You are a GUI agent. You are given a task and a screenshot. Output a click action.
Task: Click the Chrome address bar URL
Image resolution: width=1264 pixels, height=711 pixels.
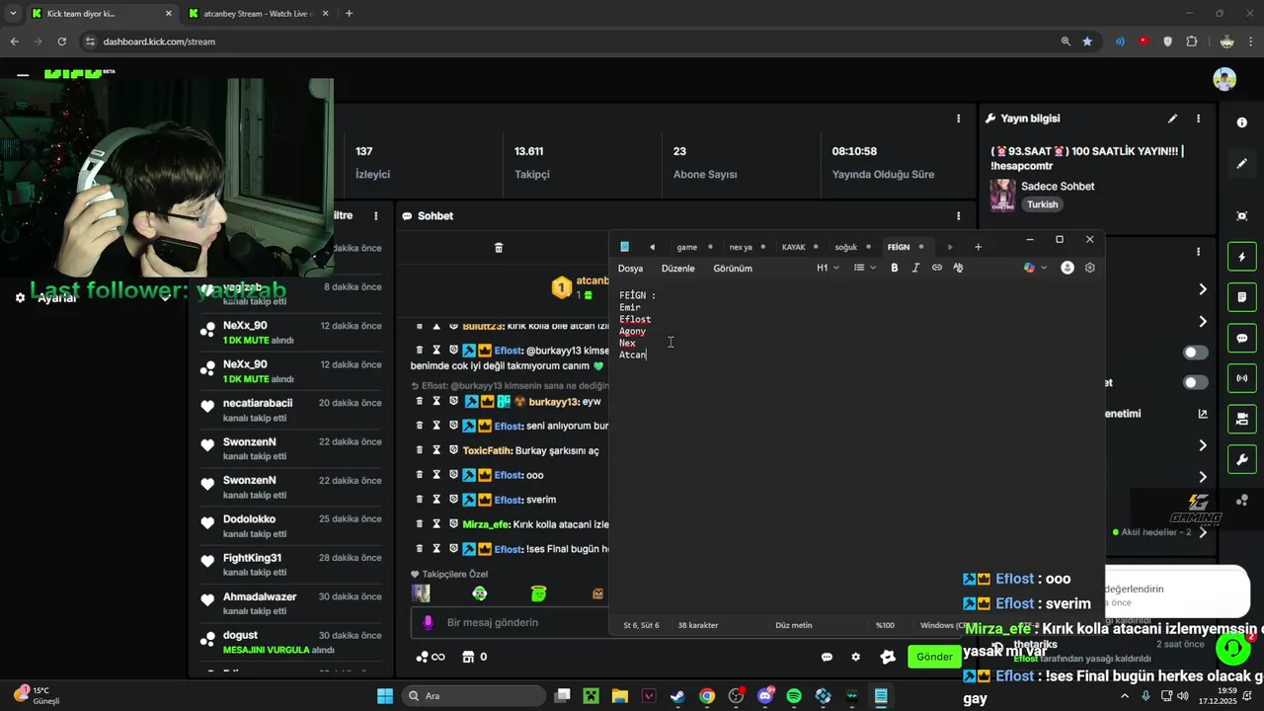pos(159,41)
